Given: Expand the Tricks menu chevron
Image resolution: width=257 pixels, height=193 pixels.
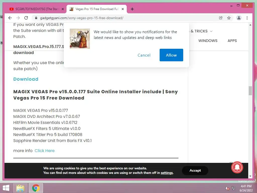Looking at the screenshot, I should tap(211, 31).
